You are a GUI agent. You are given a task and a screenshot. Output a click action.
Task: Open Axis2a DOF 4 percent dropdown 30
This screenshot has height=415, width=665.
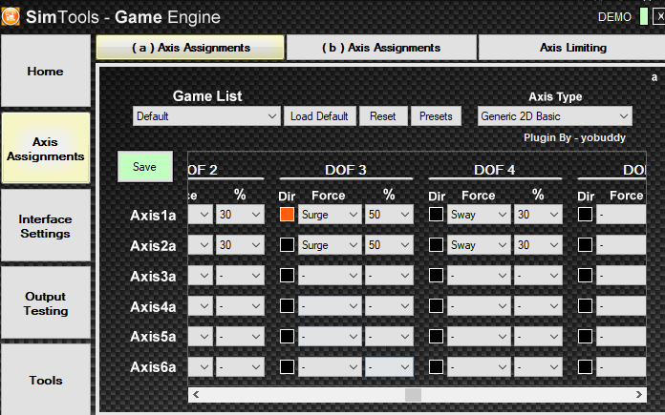click(538, 245)
